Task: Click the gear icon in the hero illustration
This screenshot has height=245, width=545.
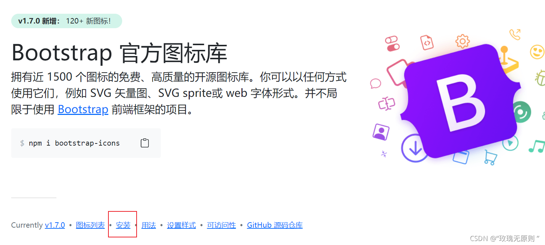Action: click(462, 41)
